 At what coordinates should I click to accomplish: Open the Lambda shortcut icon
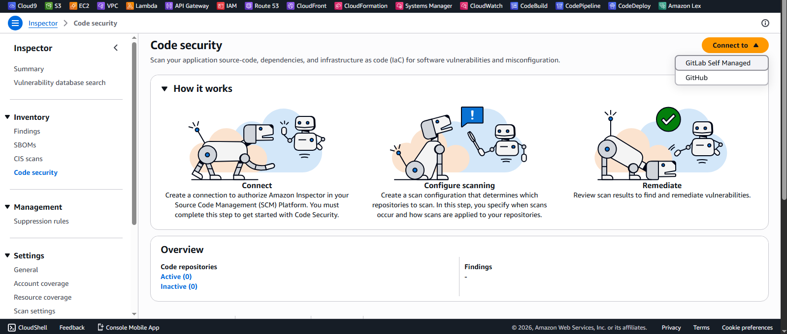click(130, 6)
